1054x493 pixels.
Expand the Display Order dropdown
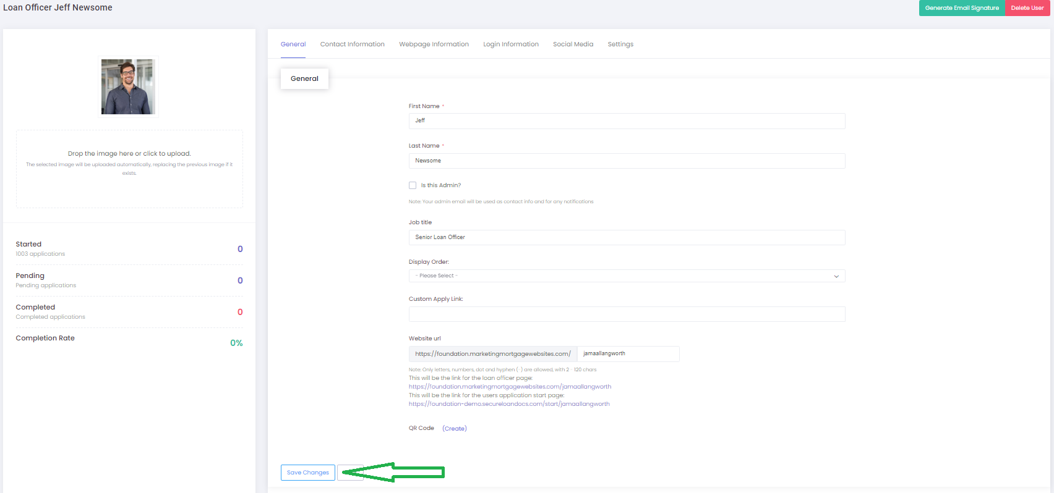pos(626,276)
